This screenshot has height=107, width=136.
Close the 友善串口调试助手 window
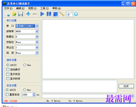tap(133, 4)
